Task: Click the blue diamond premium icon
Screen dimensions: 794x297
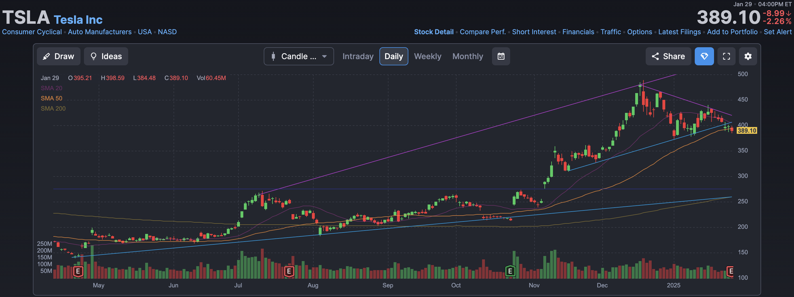Action: click(x=704, y=56)
